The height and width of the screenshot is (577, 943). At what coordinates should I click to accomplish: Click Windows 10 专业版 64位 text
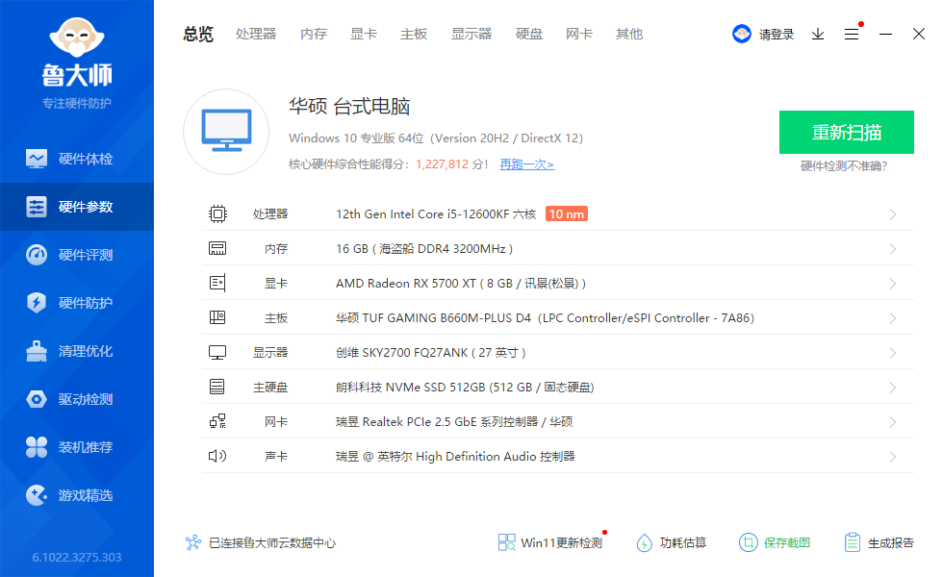point(356,138)
